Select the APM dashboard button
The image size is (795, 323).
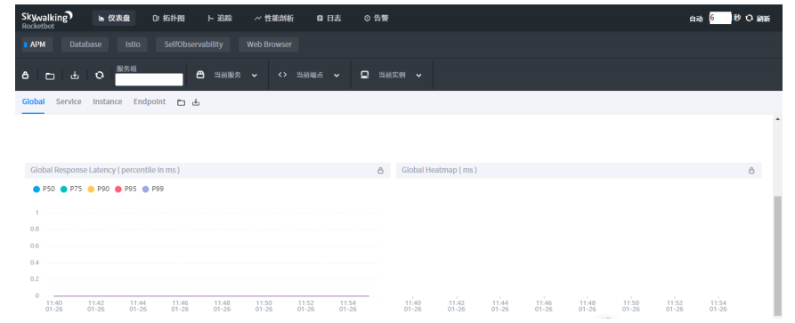[x=37, y=44]
